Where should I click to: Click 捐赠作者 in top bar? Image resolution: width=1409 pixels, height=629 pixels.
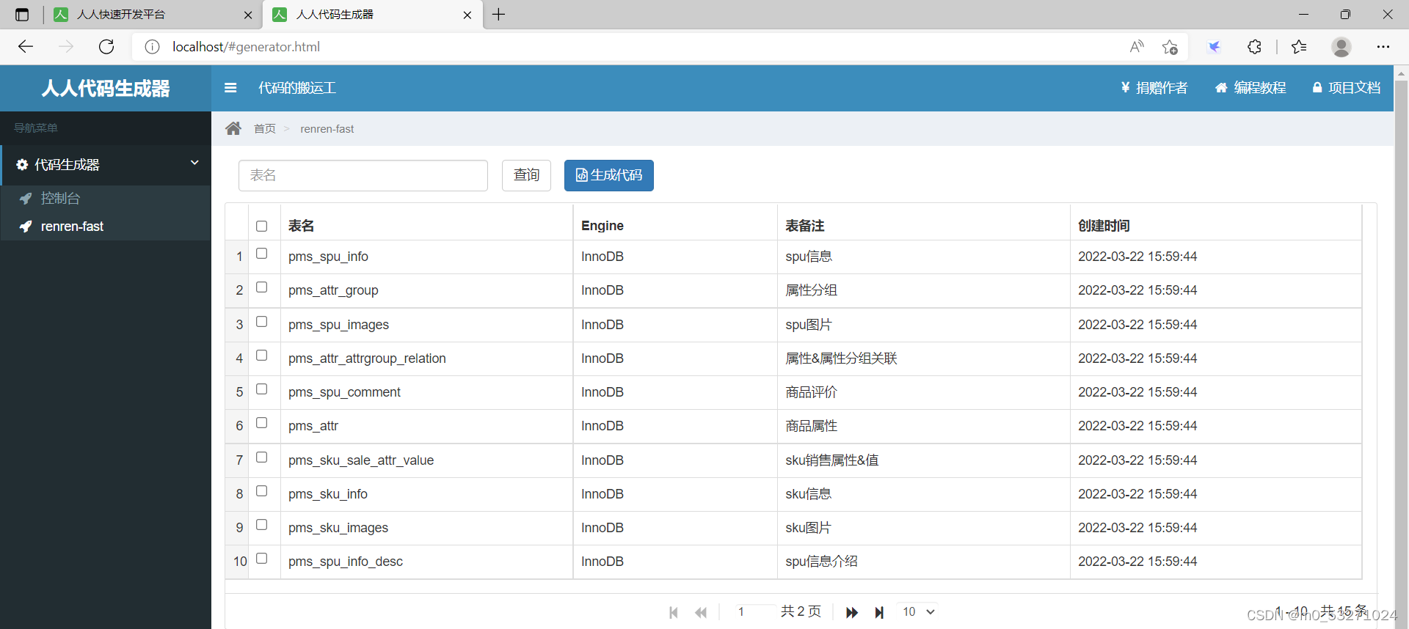point(1154,88)
